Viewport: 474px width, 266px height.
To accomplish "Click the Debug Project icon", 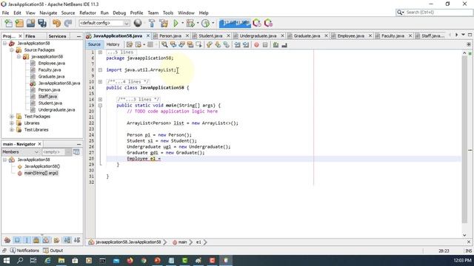I will coord(190,23).
